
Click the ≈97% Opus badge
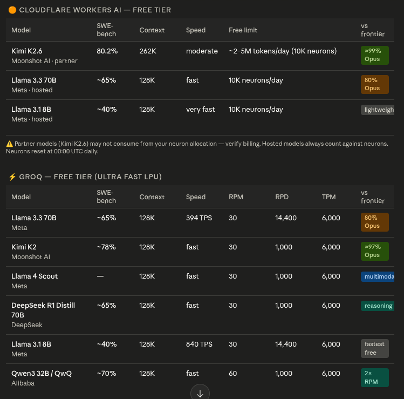click(x=375, y=251)
